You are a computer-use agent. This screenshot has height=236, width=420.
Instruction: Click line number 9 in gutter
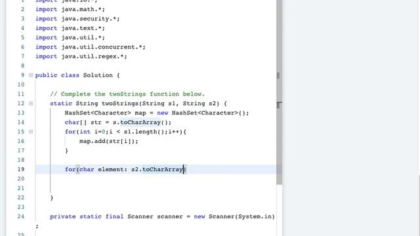(x=22, y=75)
